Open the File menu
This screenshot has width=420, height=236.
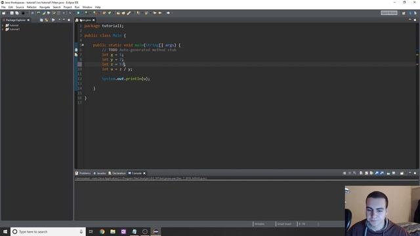(x=3, y=7)
